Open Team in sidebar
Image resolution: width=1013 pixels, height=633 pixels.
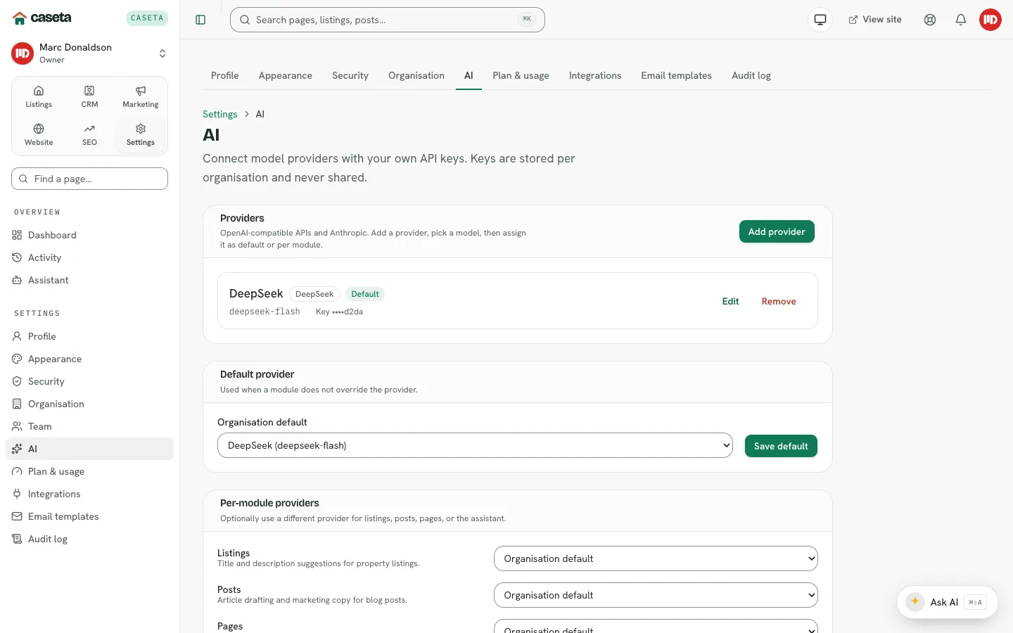[89, 426]
